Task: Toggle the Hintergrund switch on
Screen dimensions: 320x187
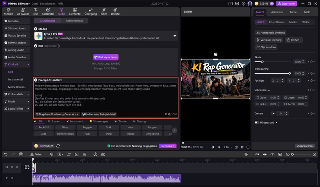Action: click(x=257, y=122)
